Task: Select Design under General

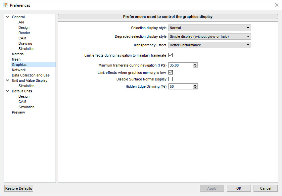Action: click(24, 27)
